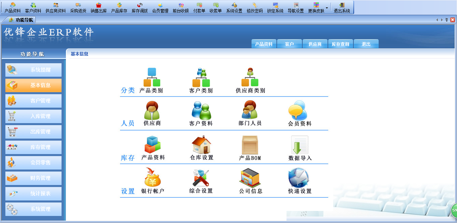Click the 退出 header tab
457x223 pixels.
(x=366, y=44)
